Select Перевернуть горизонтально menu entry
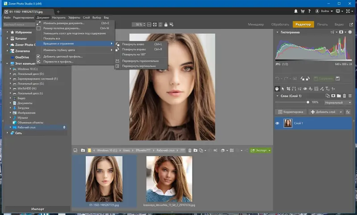The height and width of the screenshot is (215, 357). [x=141, y=61]
